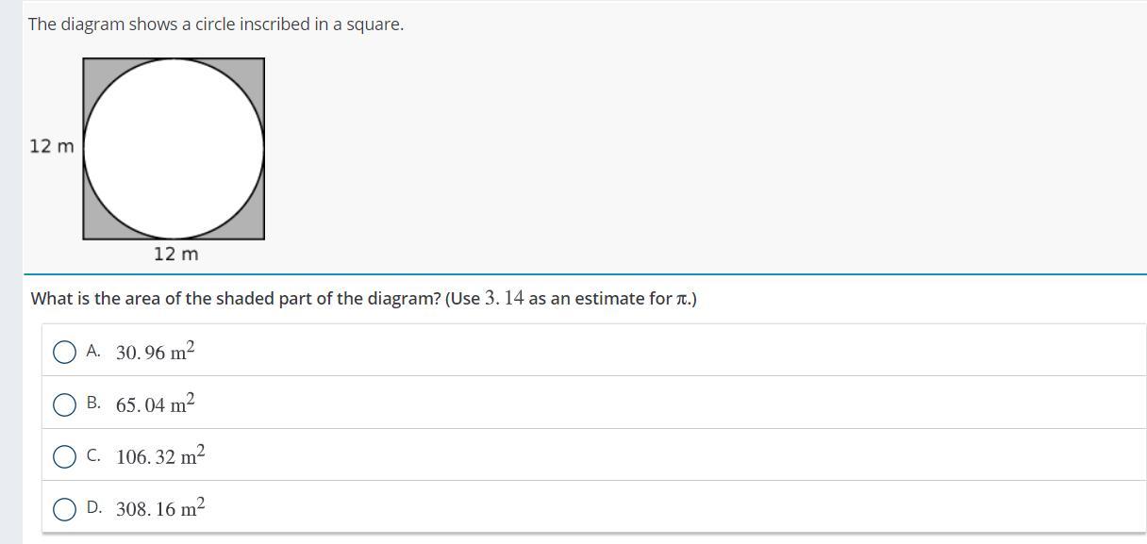This screenshot has width=1147, height=544.
Task: Click the answer text 65.04 m²
Action: tap(155, 404)
